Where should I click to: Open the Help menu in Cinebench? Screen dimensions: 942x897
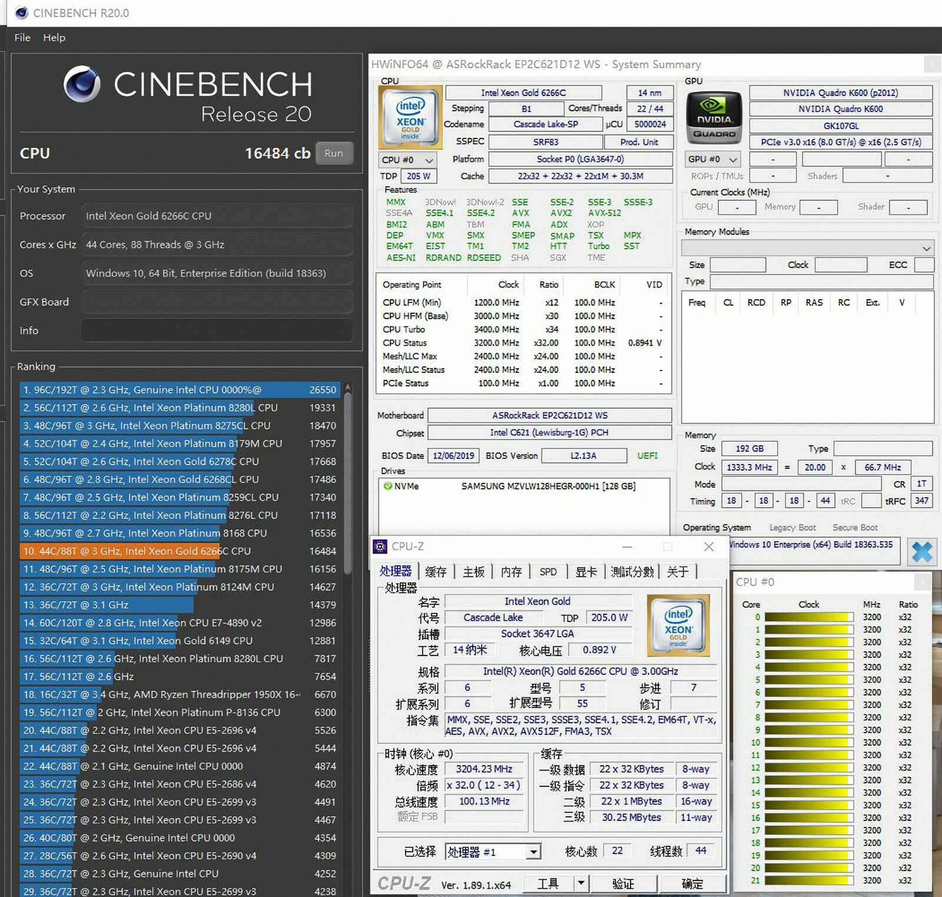pyautogui.click(x=54, y=38)
